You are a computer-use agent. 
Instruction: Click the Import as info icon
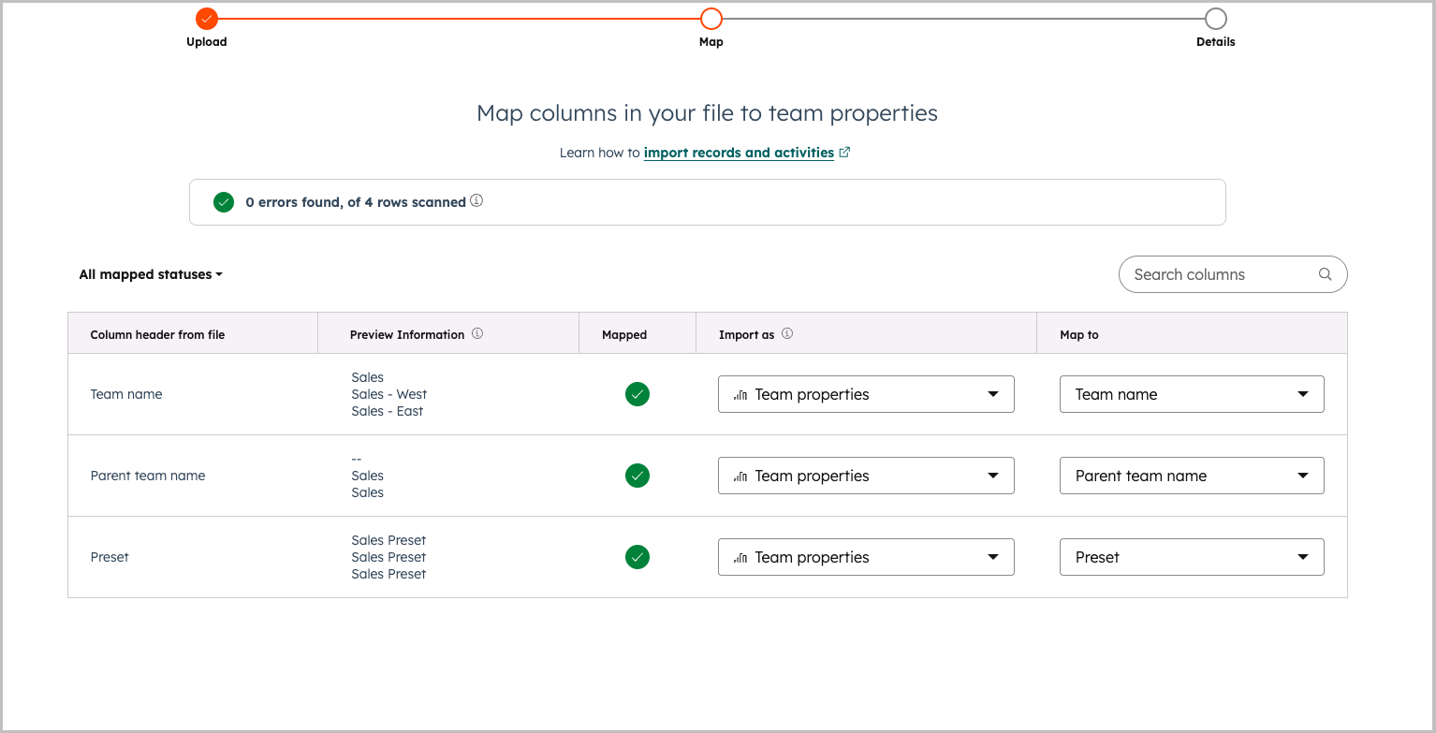787,334
